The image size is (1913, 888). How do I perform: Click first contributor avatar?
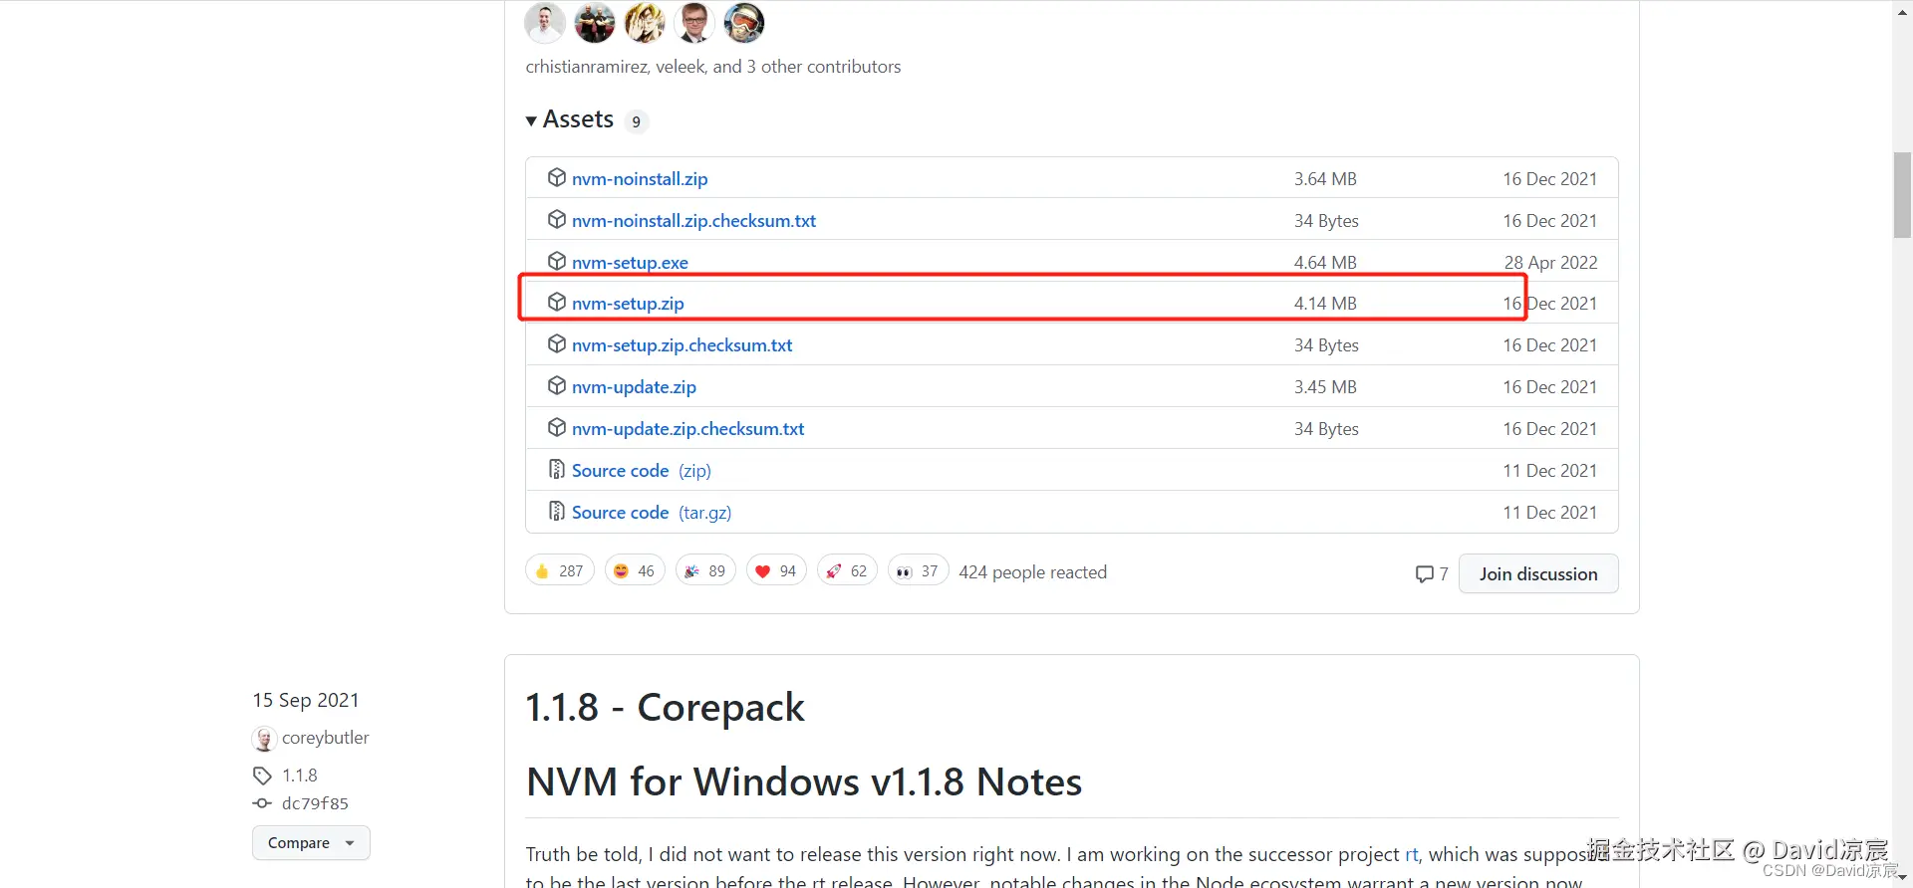pos(545,22)
